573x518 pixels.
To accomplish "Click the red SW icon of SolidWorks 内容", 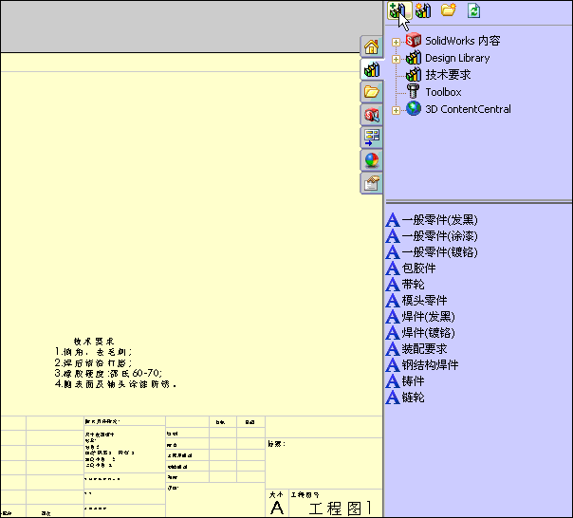I will pos(414,40).
